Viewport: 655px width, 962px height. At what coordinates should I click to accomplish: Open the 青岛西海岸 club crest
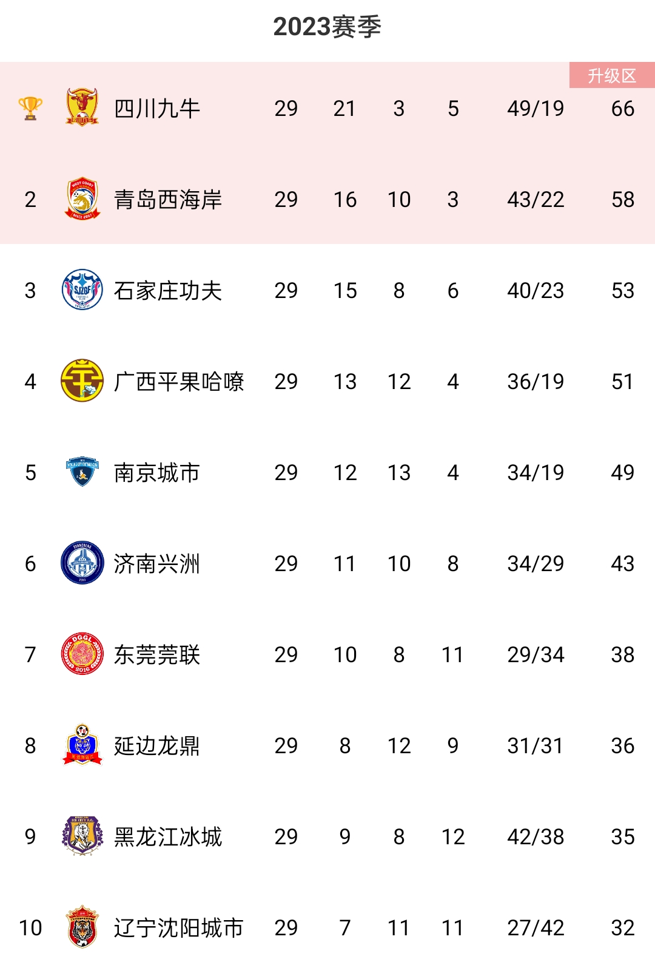[x=82, y=198]
